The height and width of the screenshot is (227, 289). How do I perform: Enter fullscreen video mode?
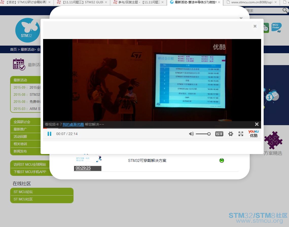241,134
